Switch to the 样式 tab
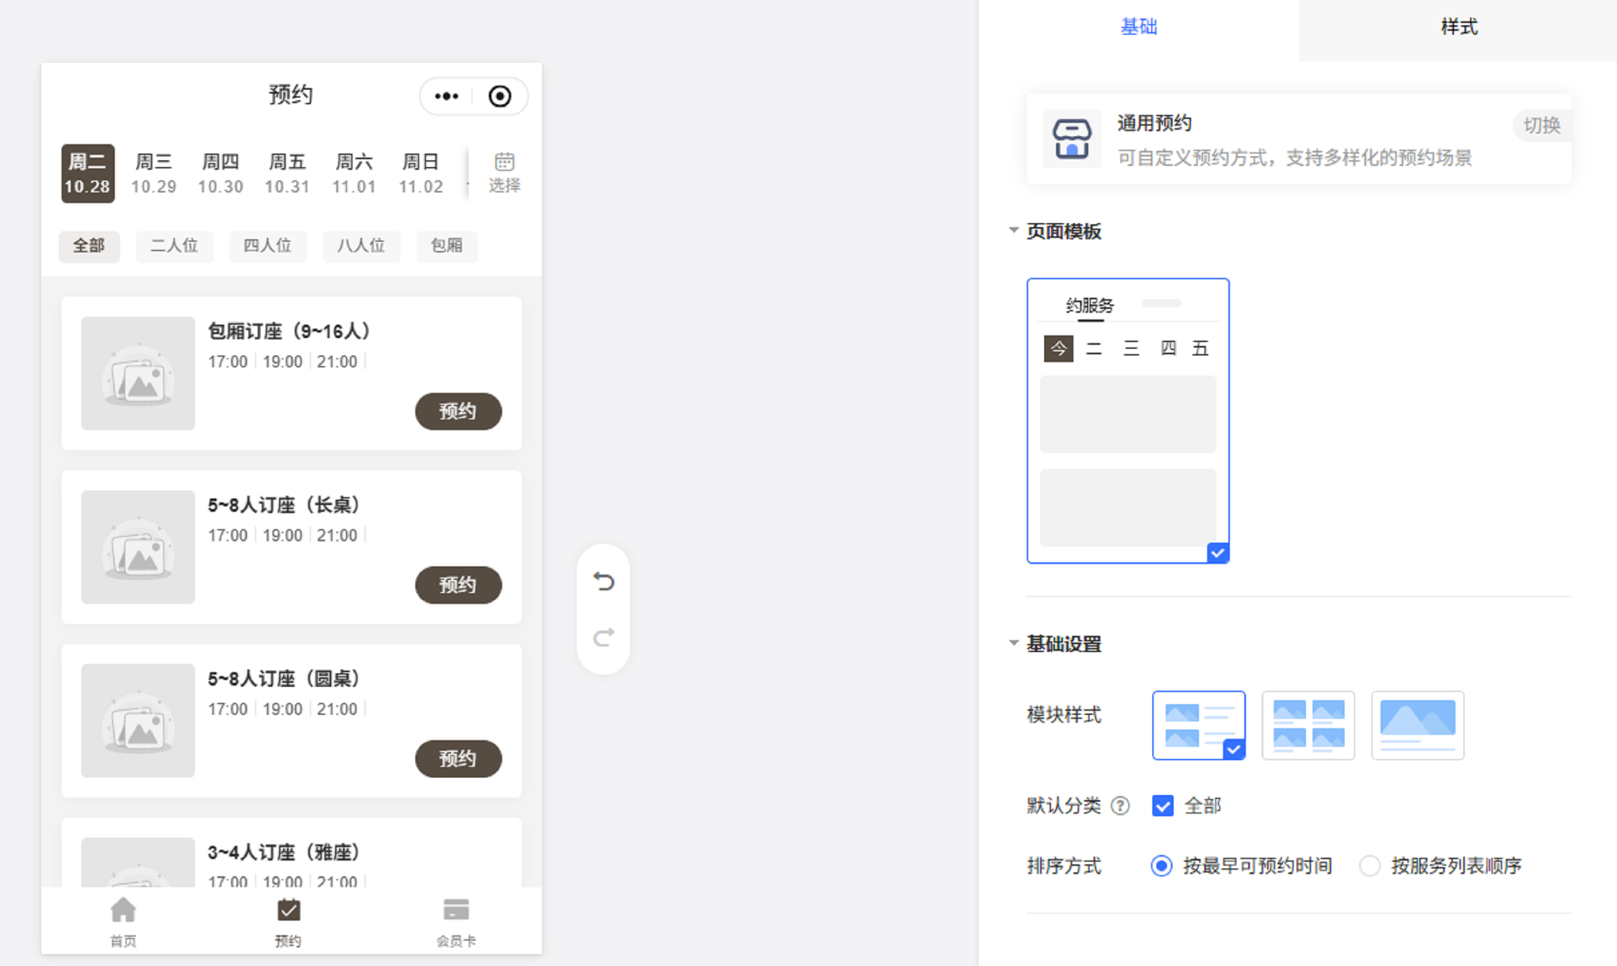 click(x=1458, y=27)
